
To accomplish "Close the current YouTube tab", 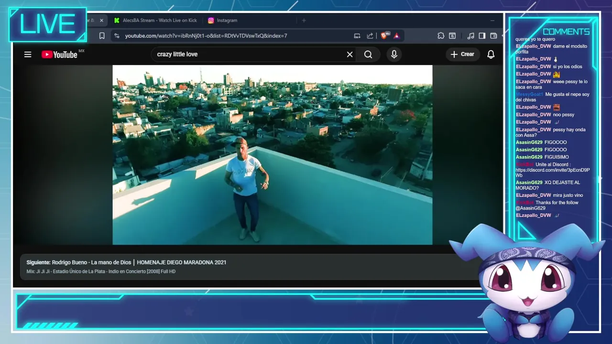I will (x=101, y=21).
